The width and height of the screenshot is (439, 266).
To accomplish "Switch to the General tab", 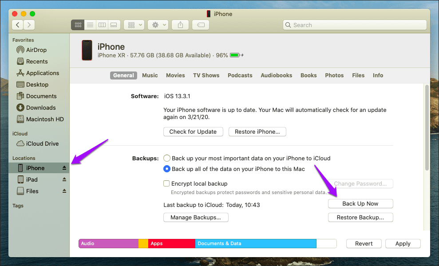I will 123,75.
